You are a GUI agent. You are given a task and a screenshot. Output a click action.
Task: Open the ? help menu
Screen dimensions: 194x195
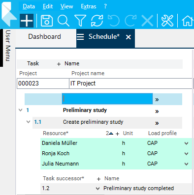105,6
